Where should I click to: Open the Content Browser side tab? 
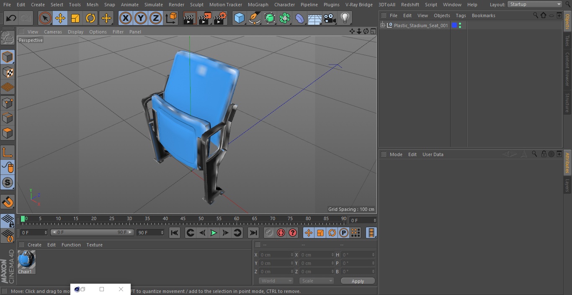click(x=567, y=69)
